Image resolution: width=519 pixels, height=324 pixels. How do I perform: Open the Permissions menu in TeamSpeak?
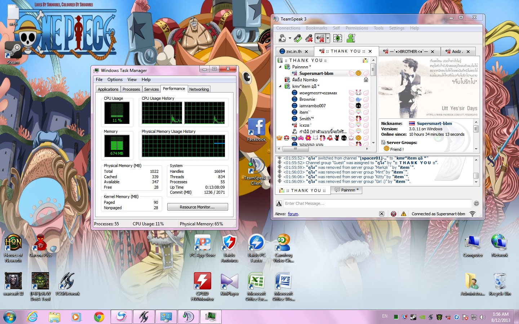click(356, 28)
